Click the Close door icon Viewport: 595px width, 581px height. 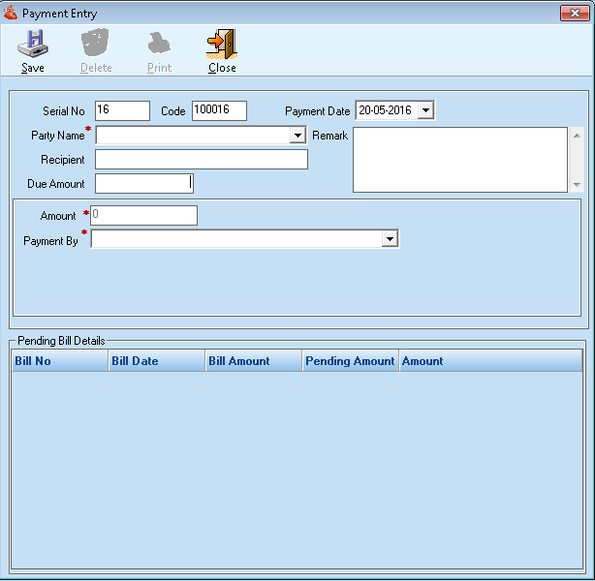pos(222,45)
